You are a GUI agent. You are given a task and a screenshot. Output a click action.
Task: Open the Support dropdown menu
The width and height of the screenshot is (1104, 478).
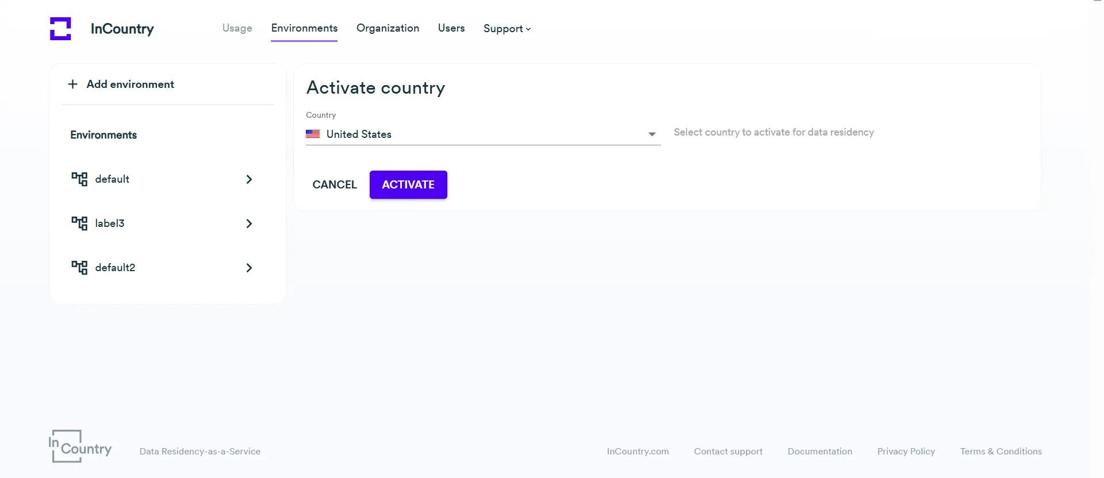pyautogui.click(x=507, y=29)
